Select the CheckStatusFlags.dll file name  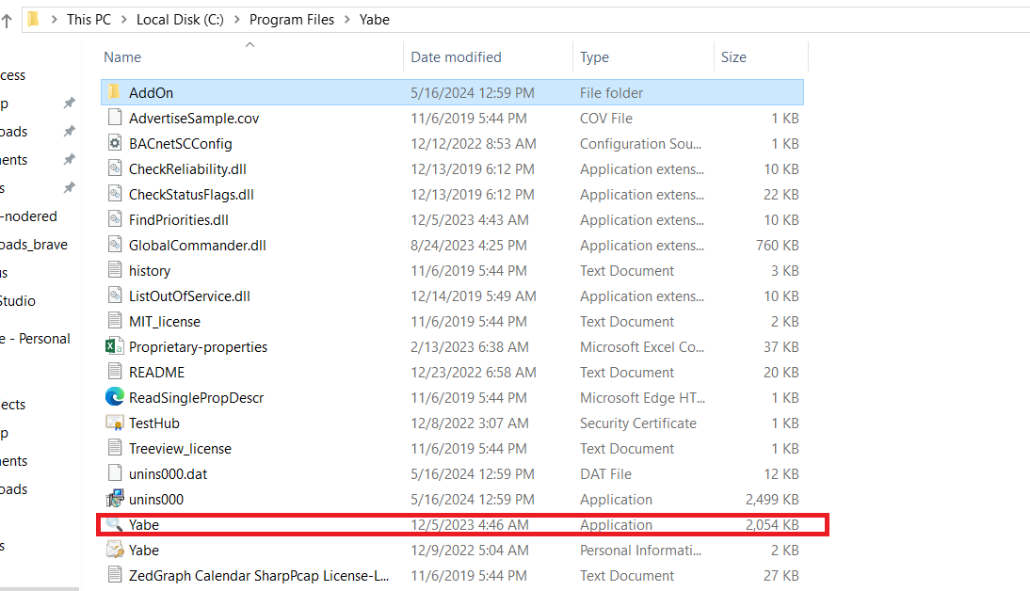191,195
